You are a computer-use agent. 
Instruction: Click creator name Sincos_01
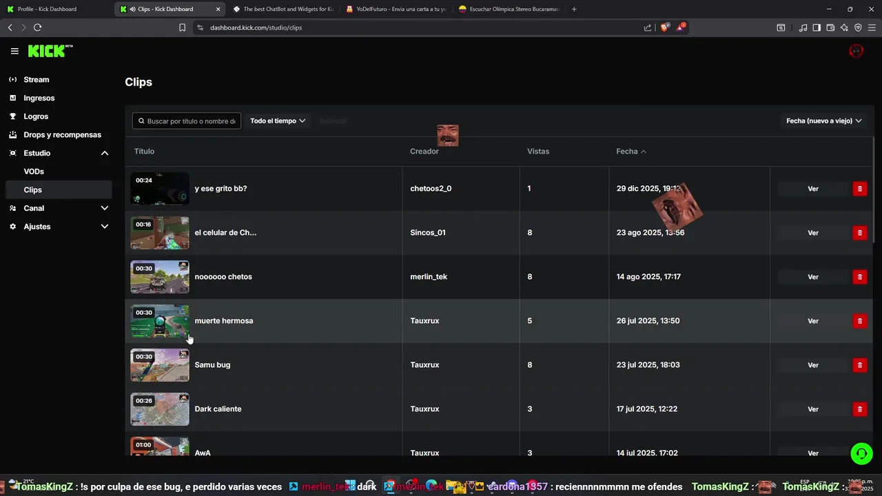pyautogui.click(x=428, y=233)
